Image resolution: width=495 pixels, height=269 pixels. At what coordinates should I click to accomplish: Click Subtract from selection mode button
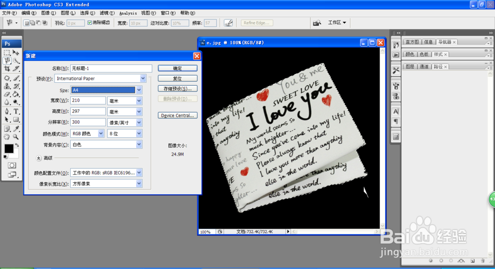39,23
